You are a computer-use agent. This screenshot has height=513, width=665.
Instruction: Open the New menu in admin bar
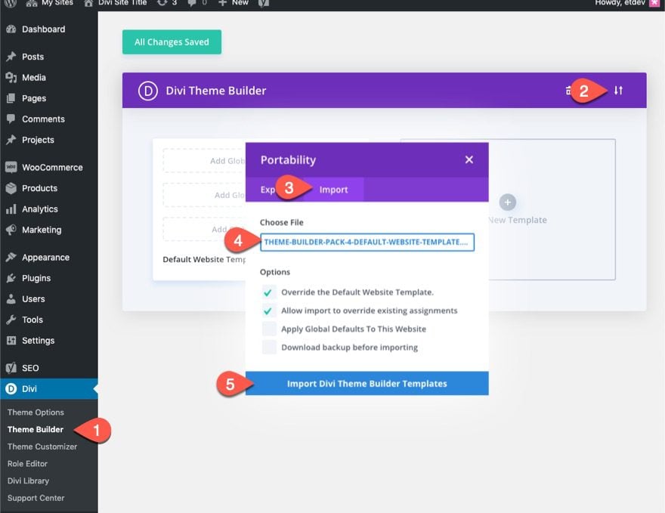pos(234,3)
